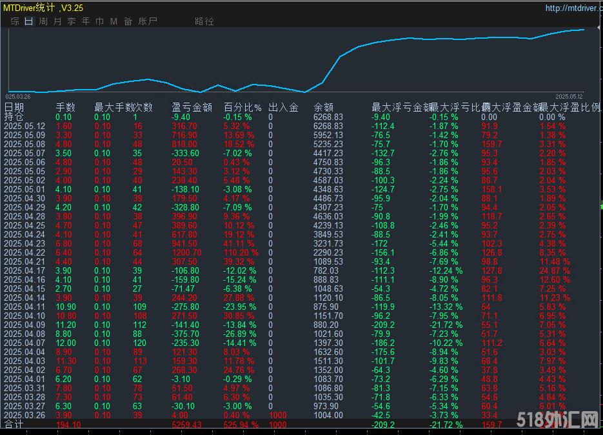The height and width of the screenshot is (435, 603).
Task: Click the -30.10 loss cell
Action: (183, 406)
